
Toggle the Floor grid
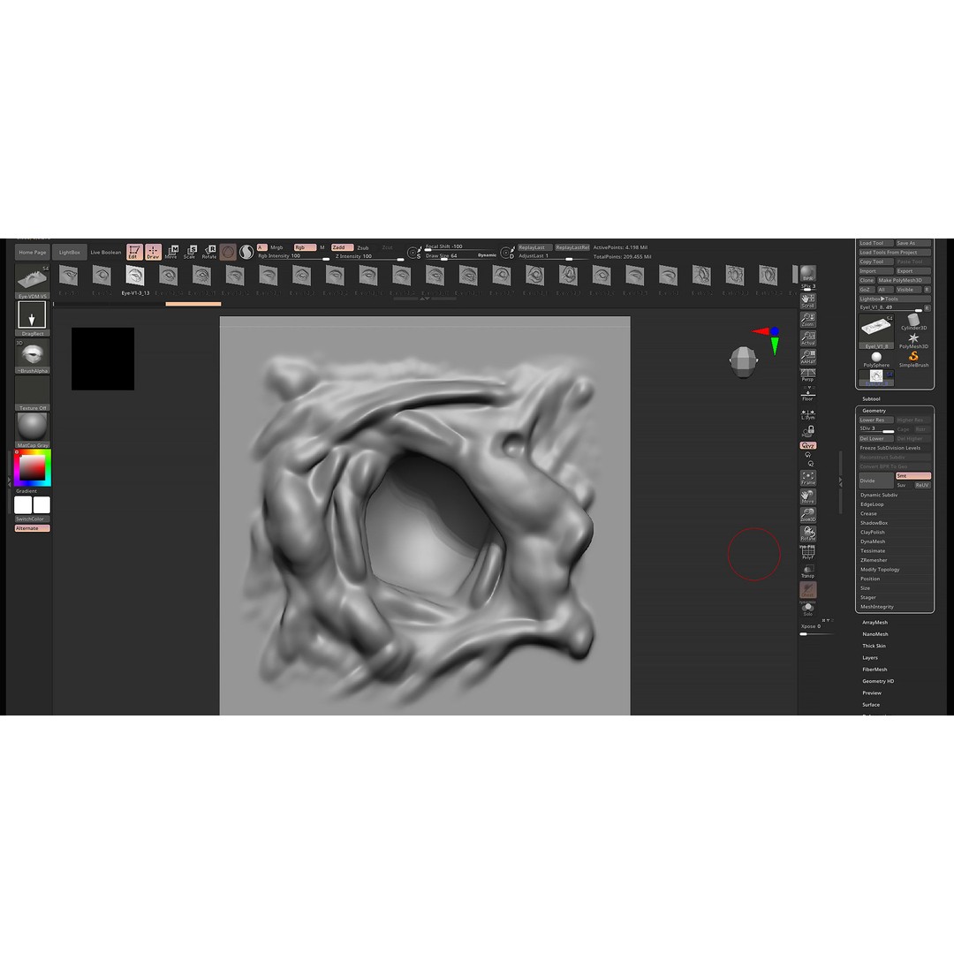808,394
